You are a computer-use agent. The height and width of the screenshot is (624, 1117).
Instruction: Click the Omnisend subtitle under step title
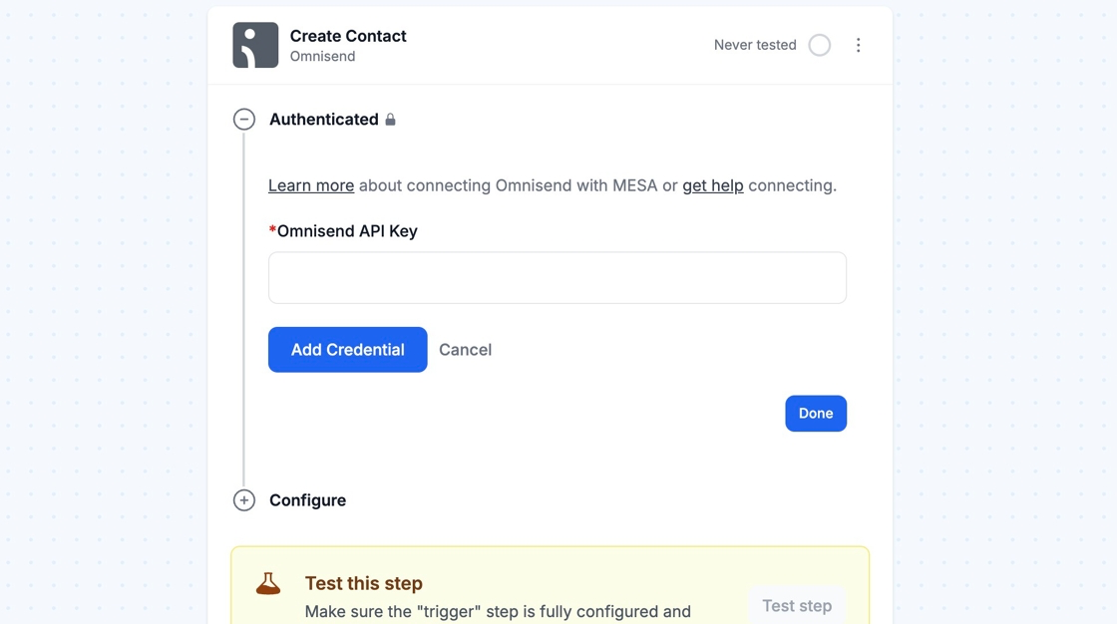point(322,57)
